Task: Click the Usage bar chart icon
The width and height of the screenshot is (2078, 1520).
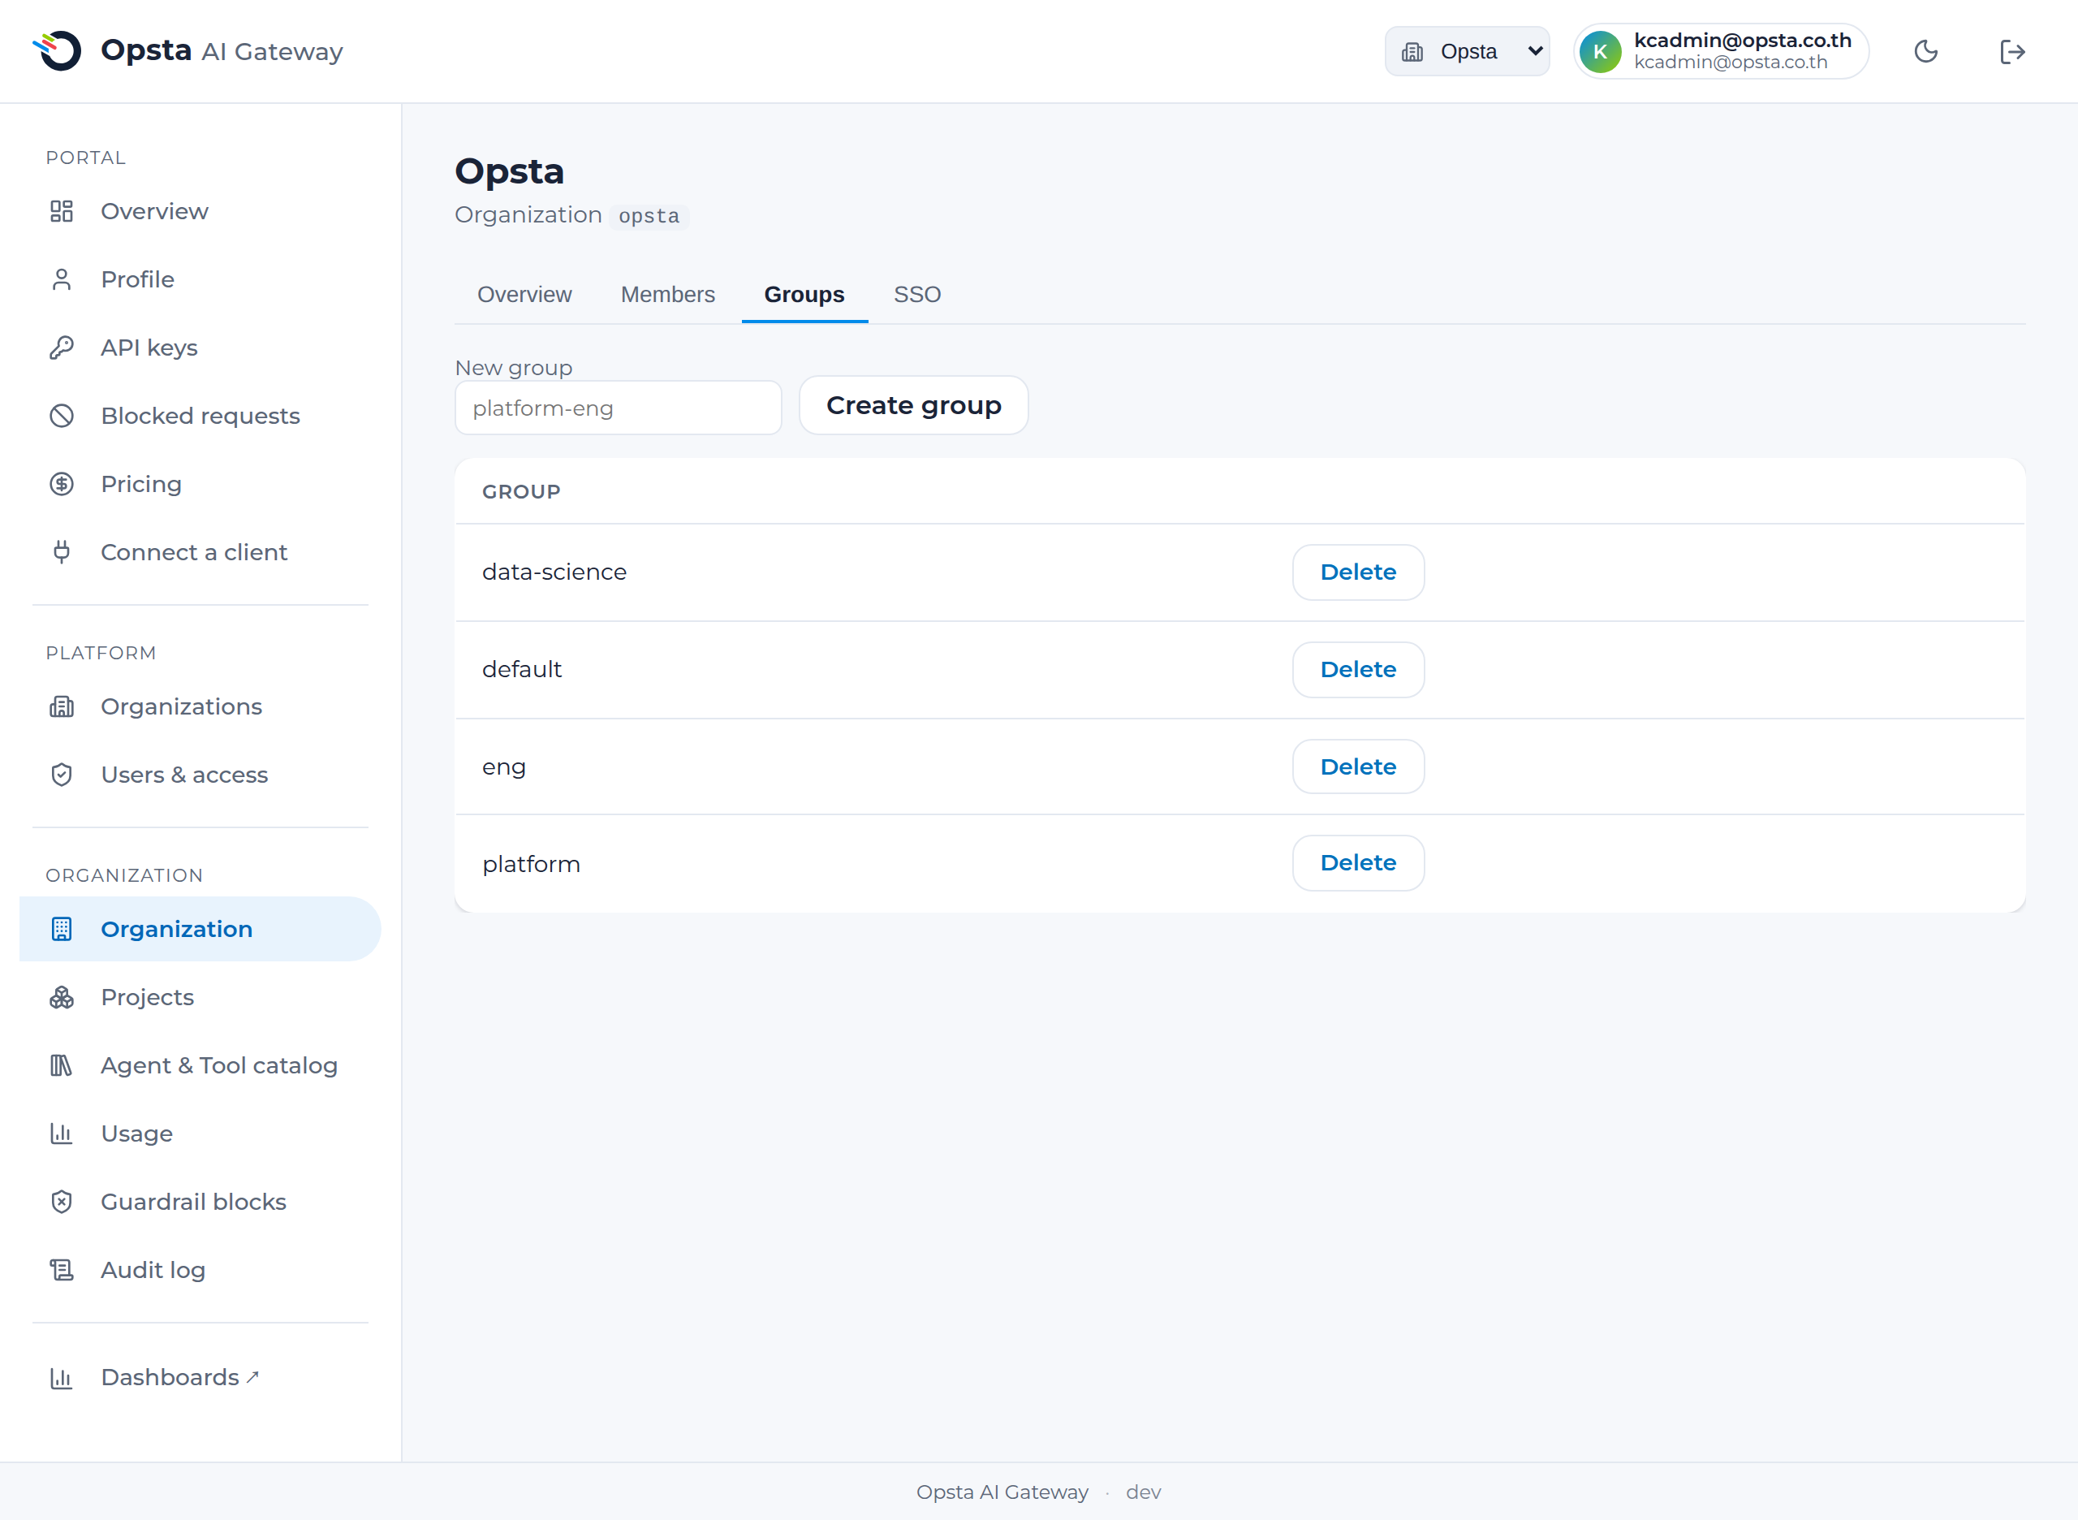Action: (62, 1134)
